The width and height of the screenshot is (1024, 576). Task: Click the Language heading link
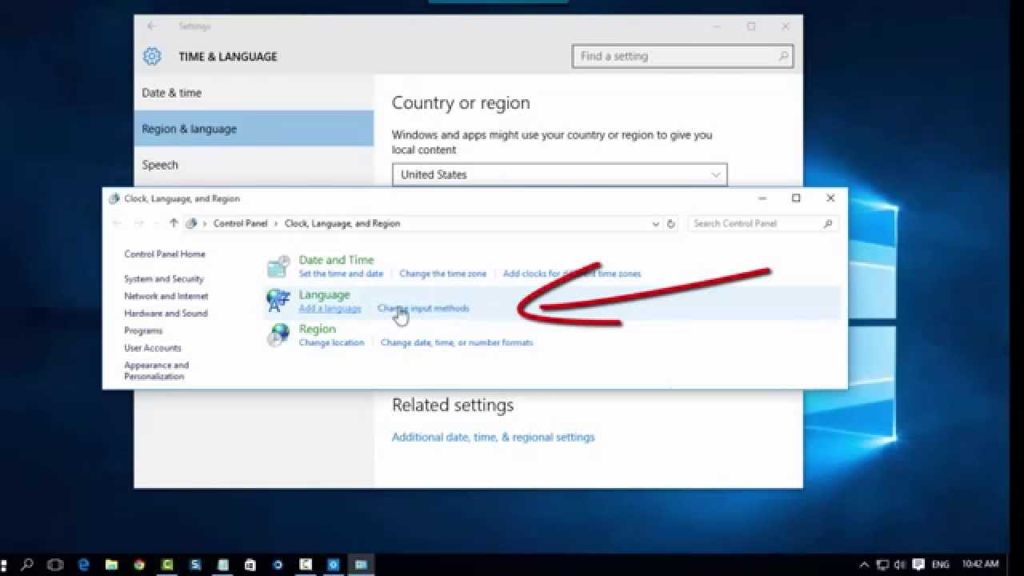point(324,294)
